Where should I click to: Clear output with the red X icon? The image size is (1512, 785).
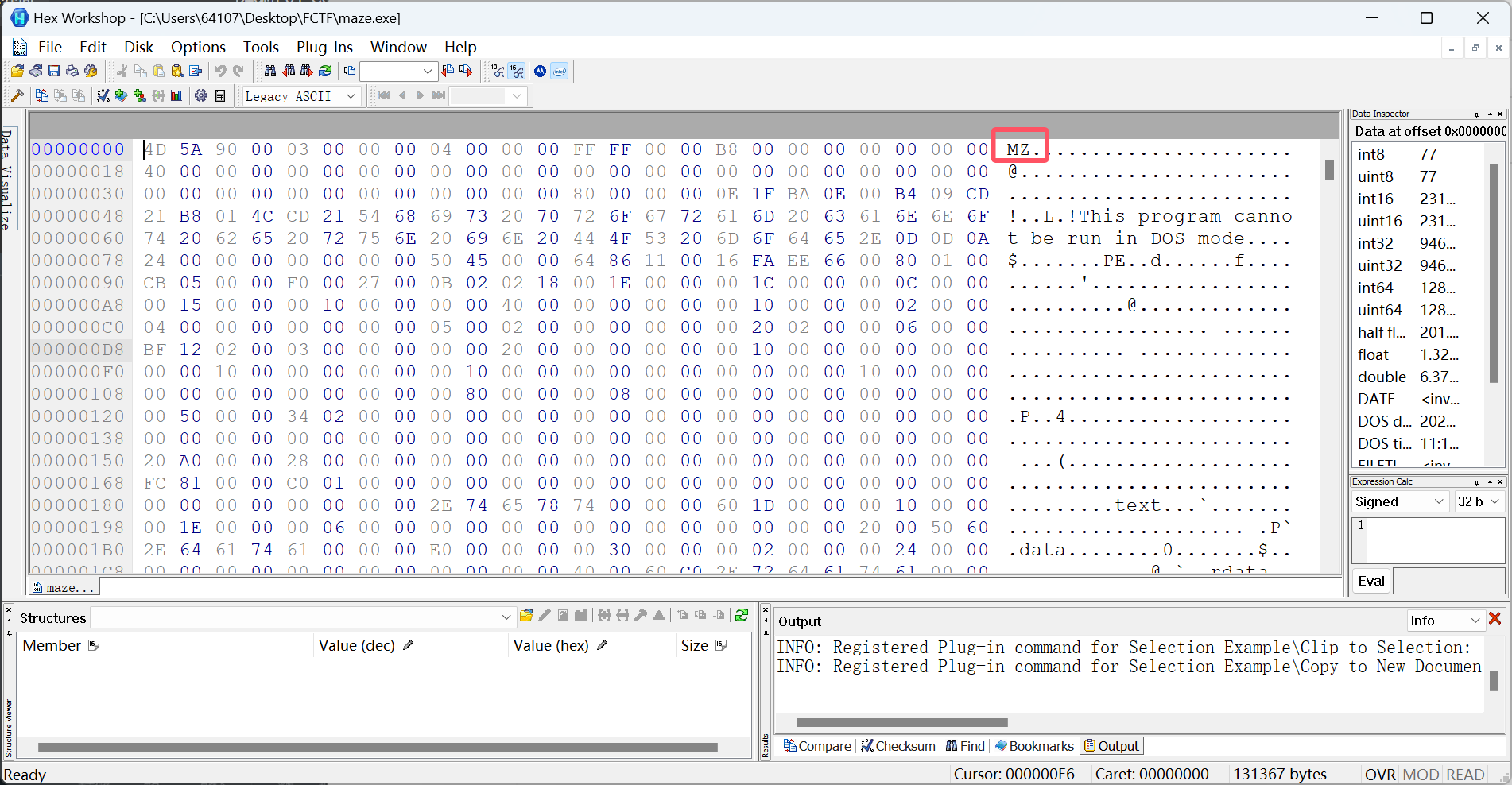coord(1495,619)
